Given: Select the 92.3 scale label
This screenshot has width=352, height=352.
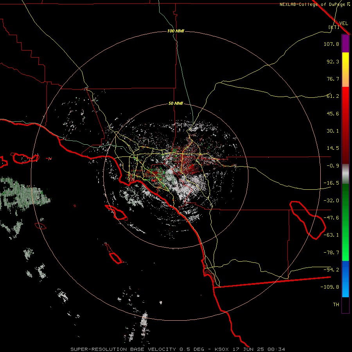Looking at the screenshot, I should (333, 61).
